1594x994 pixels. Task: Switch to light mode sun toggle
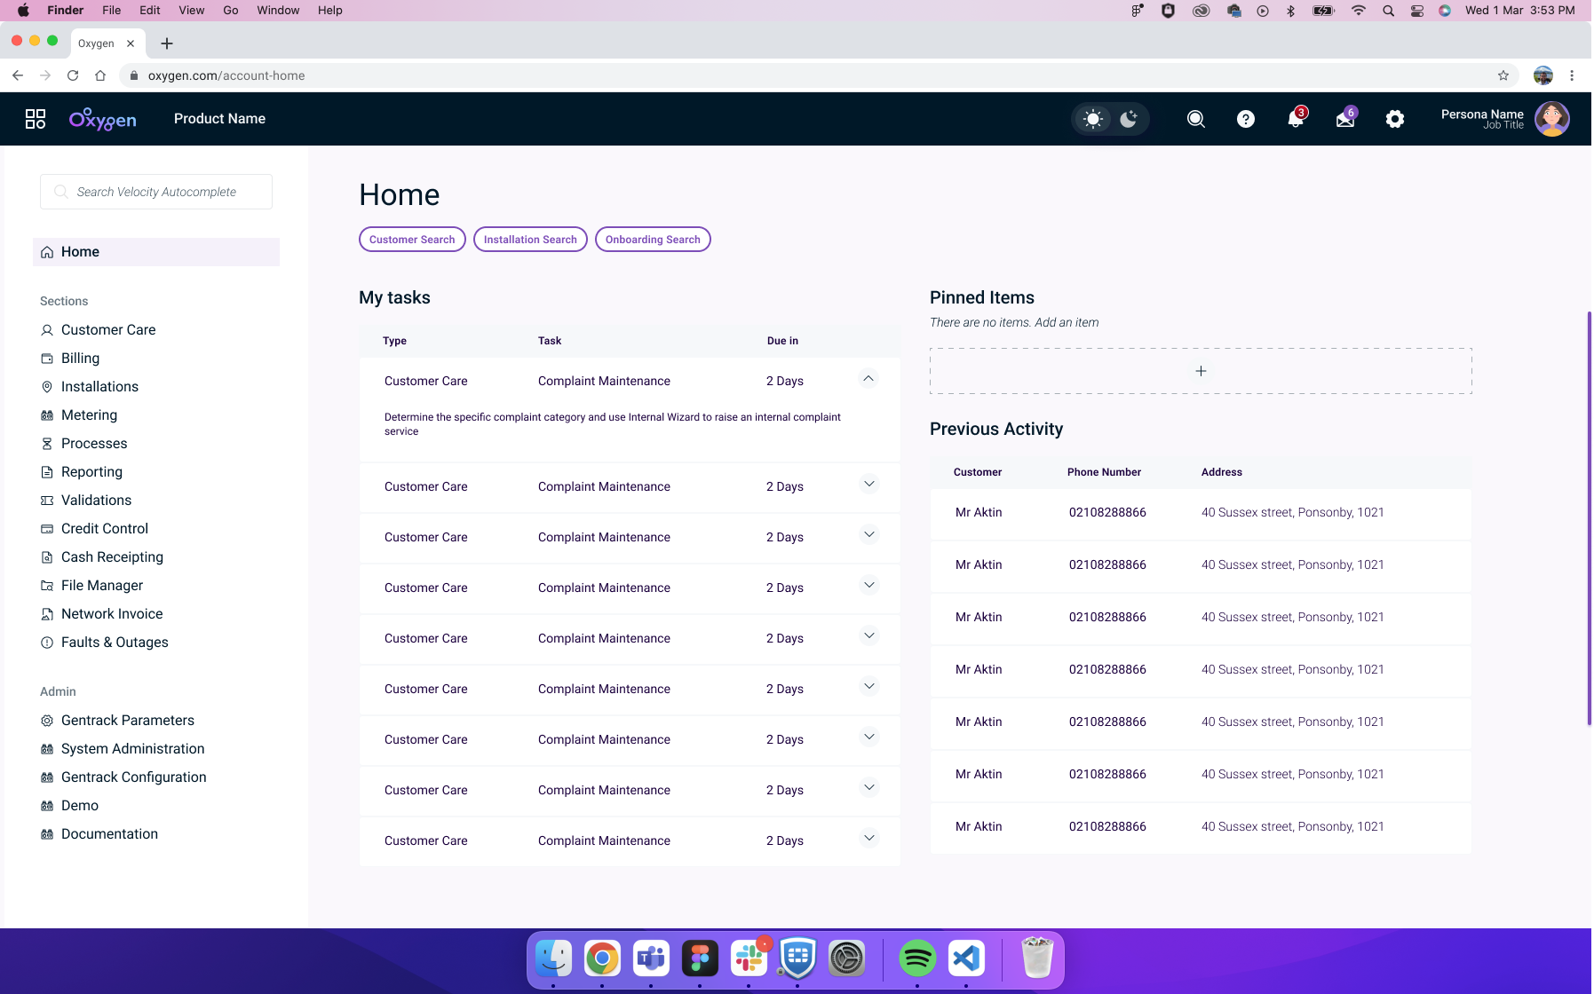point(1093,119)
